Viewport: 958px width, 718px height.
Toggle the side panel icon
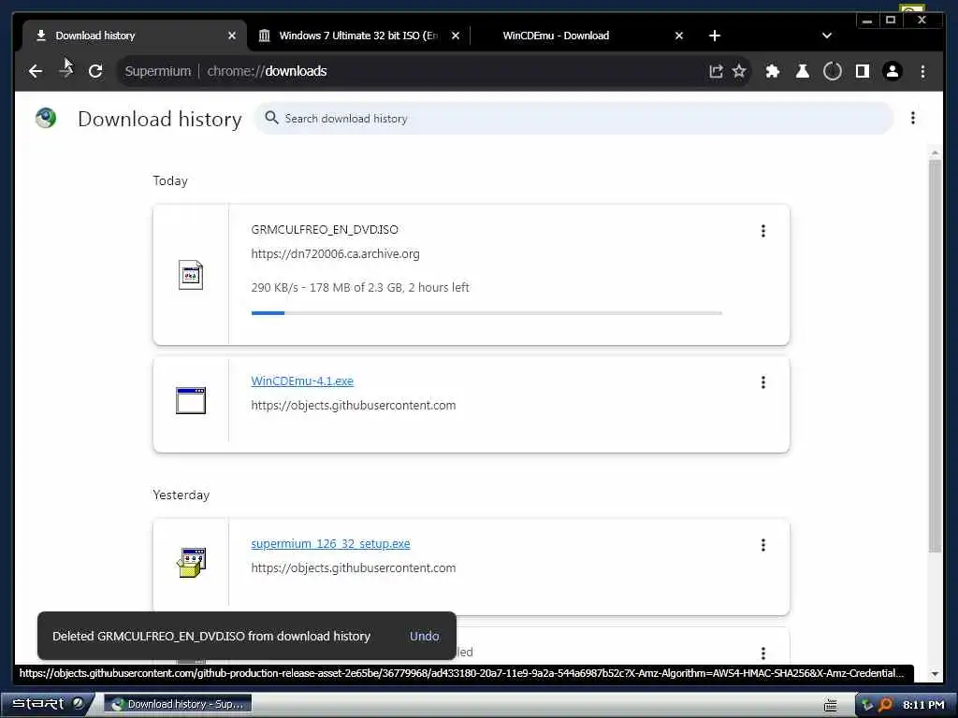pos(862,71)
